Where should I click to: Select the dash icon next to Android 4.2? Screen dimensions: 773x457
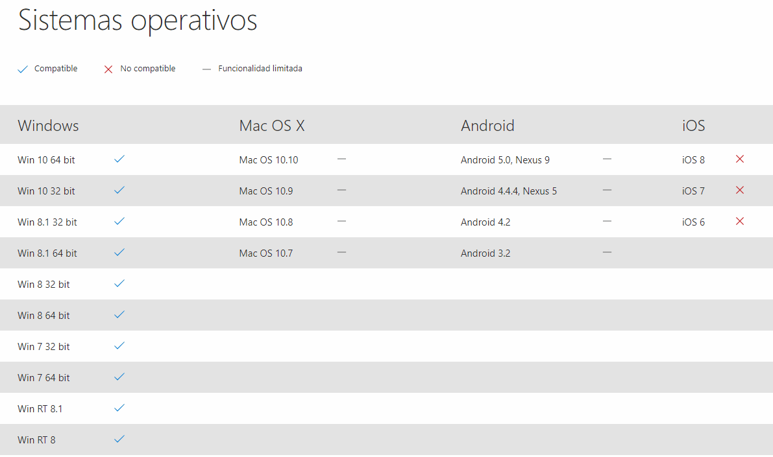pos(607,221)
